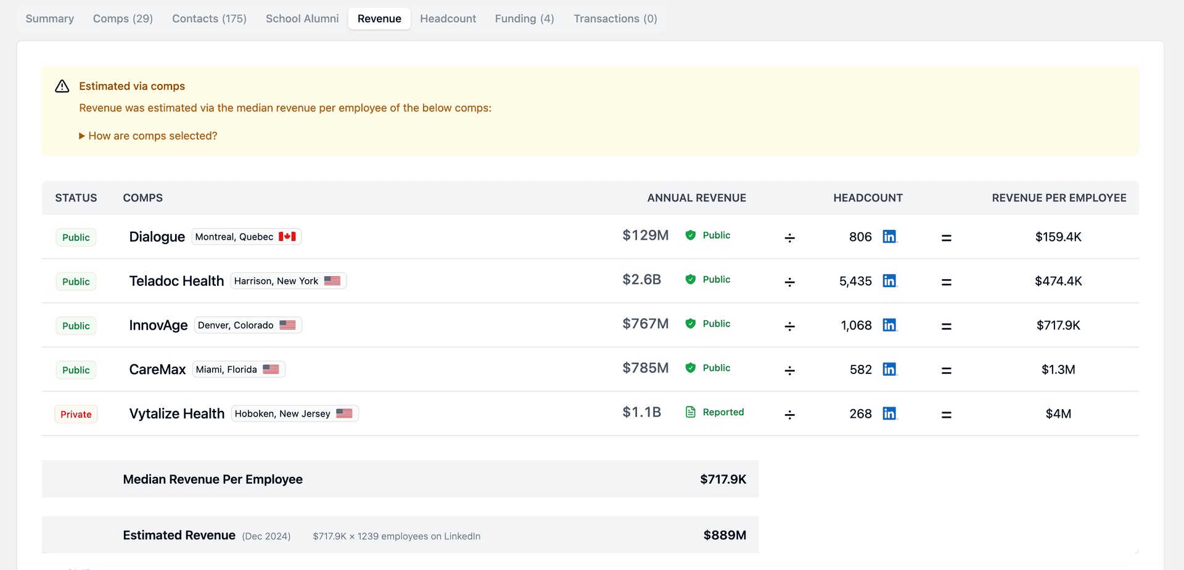This screenshot has width=1184, height=570.
Task: Select the Summary tab
Action: point(50,18)
